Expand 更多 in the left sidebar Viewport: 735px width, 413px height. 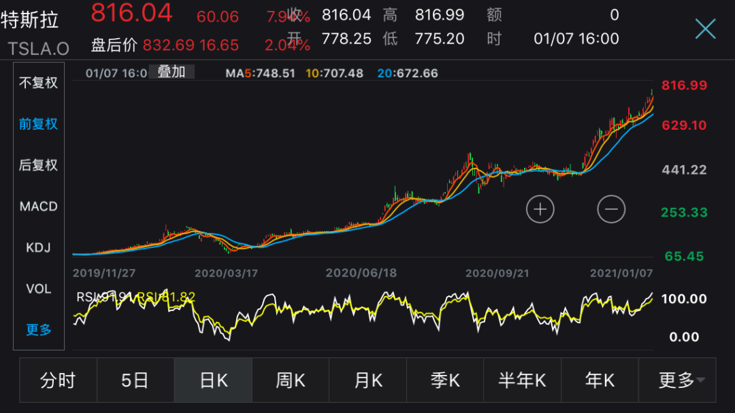(x=37, y=330)
